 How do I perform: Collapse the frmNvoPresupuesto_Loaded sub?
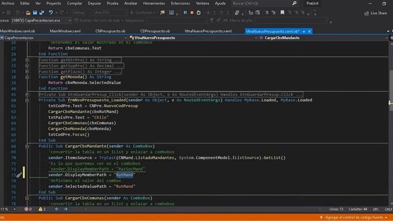point(27,101)
